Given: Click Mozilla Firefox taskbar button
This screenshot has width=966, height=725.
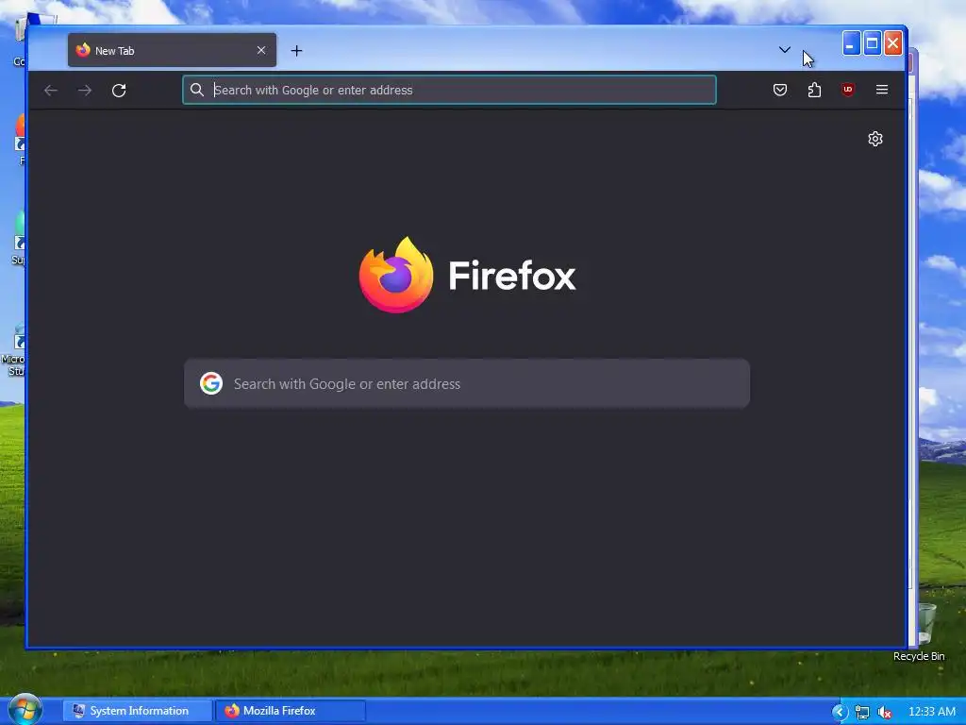Looking at the screenshot, I should point(291,711).
